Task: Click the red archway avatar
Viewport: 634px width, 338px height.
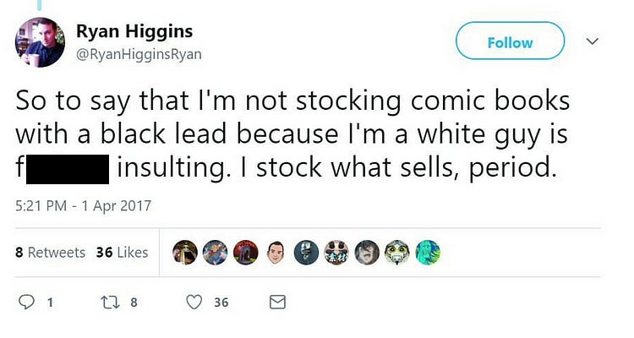Action: 245,252
